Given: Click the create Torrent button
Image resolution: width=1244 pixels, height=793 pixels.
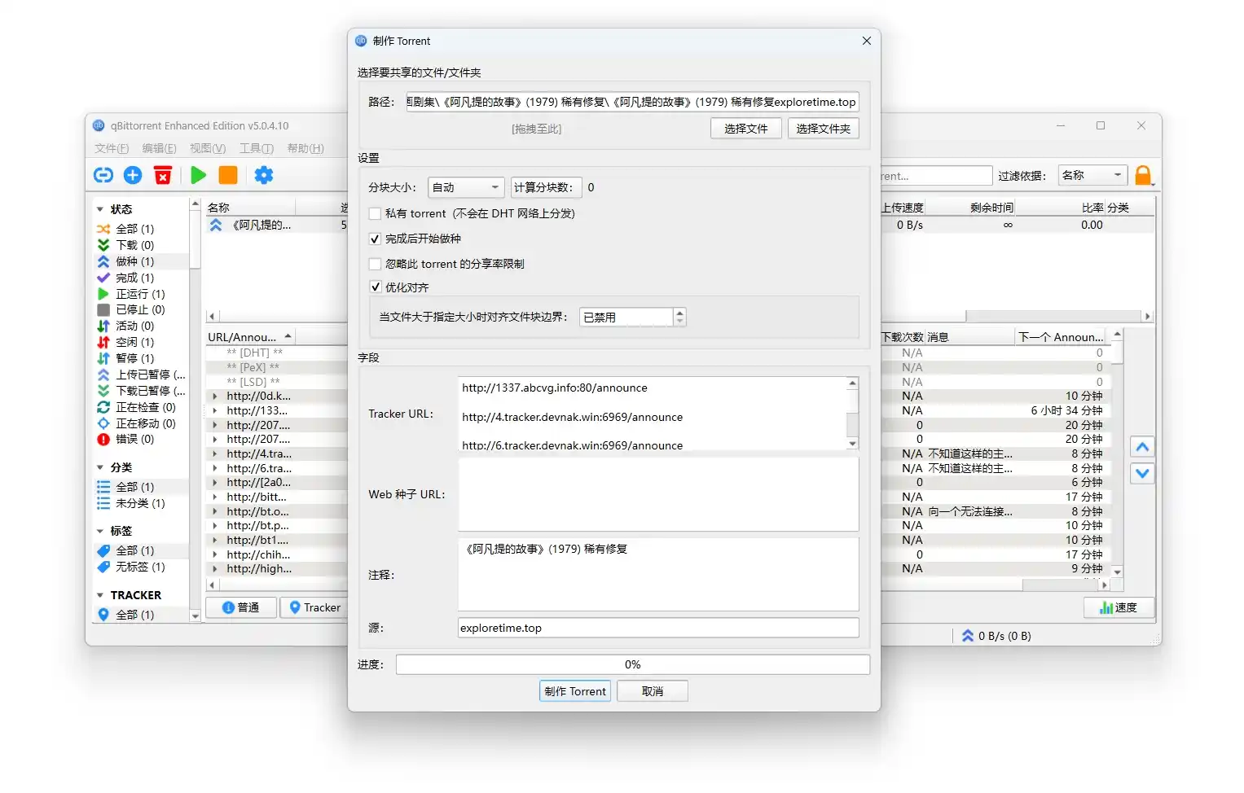Looking at the screenshot, I should pos(575,691).
